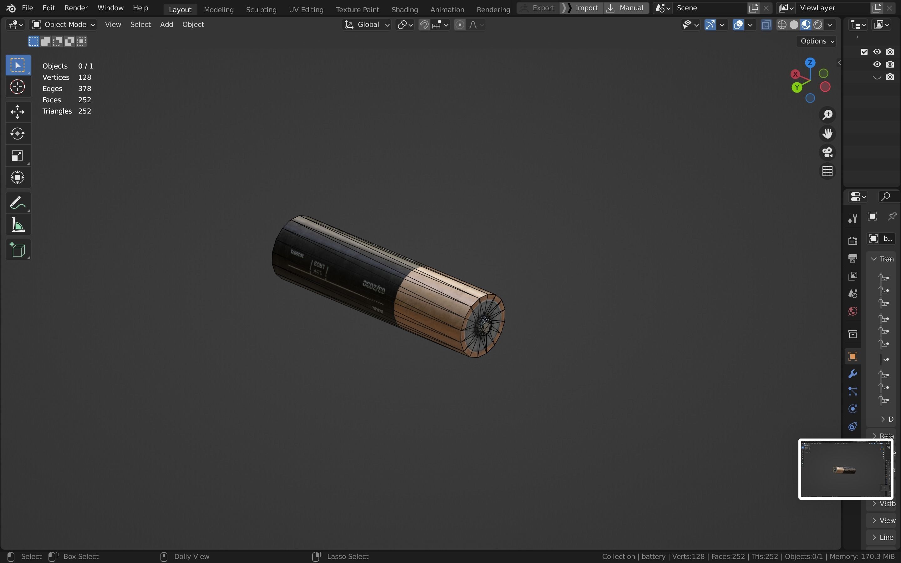The width and height of the screenshot is (901, 563).
Task: Toggle viewport gizmos display
Action: (710, 25)
